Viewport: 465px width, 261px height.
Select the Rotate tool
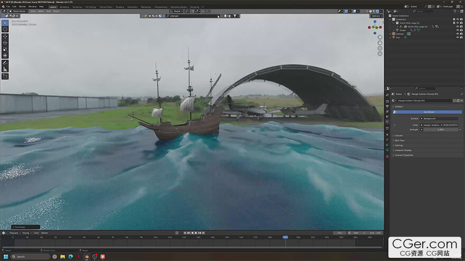coord(5,43)
